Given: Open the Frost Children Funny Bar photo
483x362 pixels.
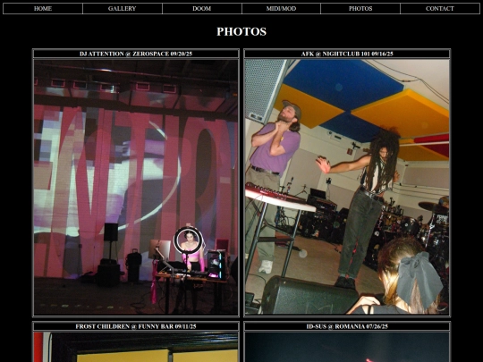Looking at the screenshot, I should tap(136, 347).
